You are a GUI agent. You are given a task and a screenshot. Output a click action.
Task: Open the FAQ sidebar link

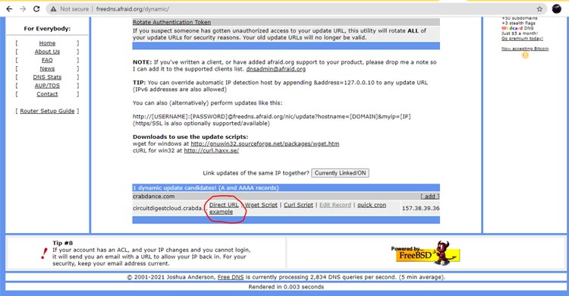pos(47,60)
